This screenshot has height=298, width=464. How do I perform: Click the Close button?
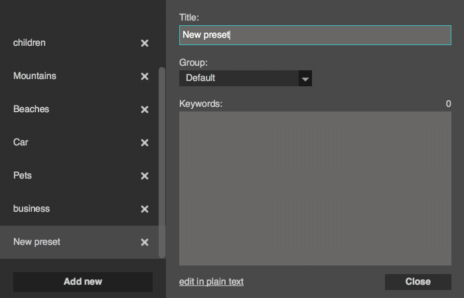pos(418,281)
